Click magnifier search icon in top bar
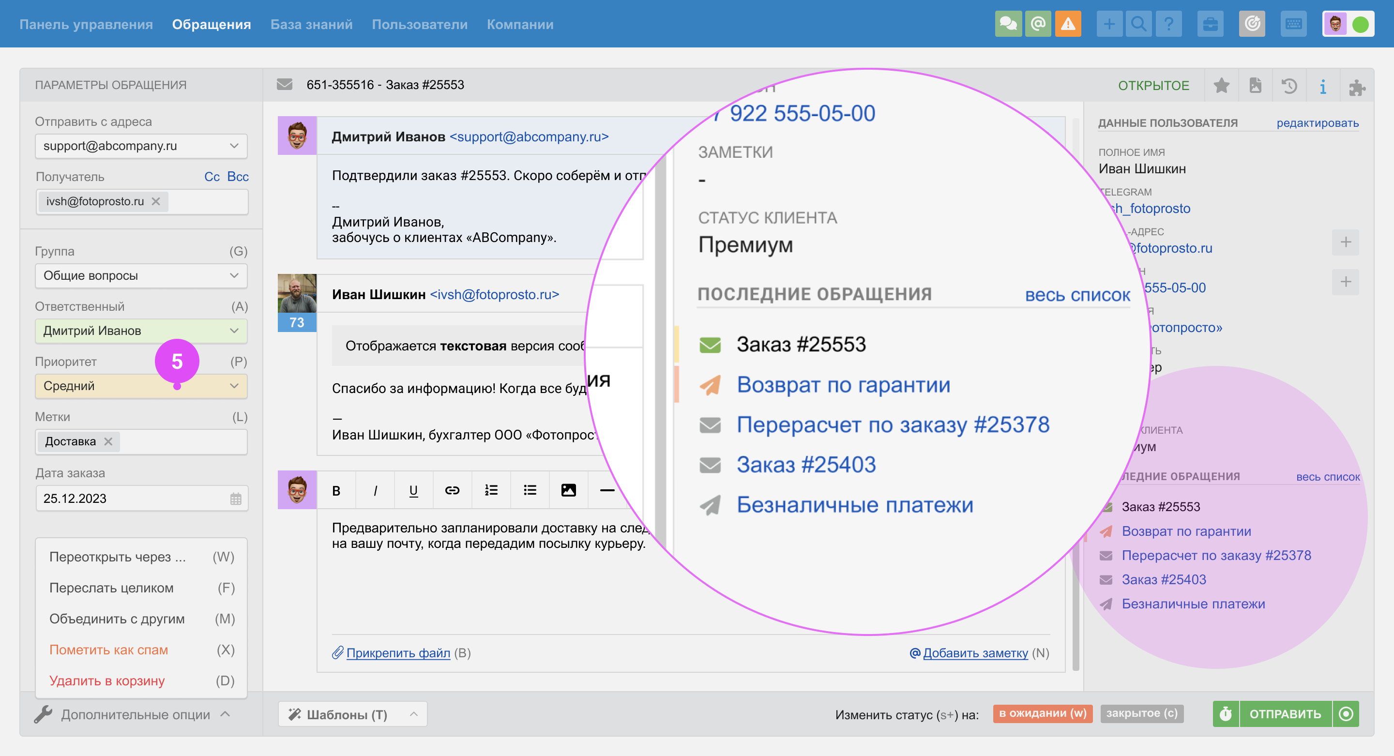Viewport: 1394px width, 756px height. [1138, 24]
